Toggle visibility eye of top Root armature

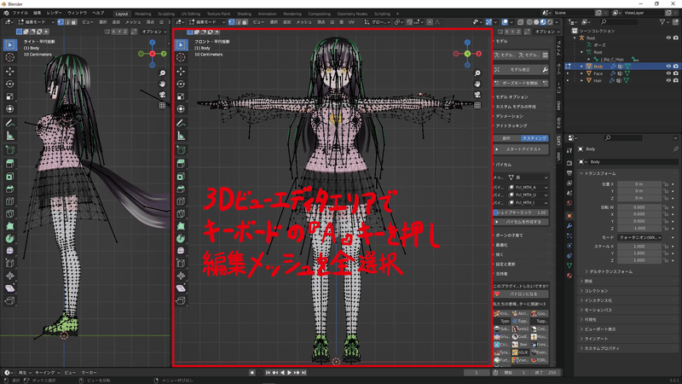point(668,38)
